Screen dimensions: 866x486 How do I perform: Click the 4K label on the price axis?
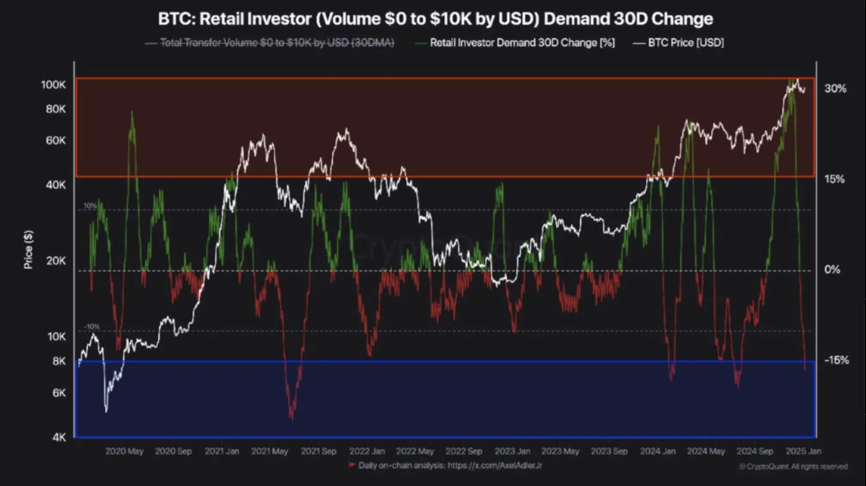(59, 437)
